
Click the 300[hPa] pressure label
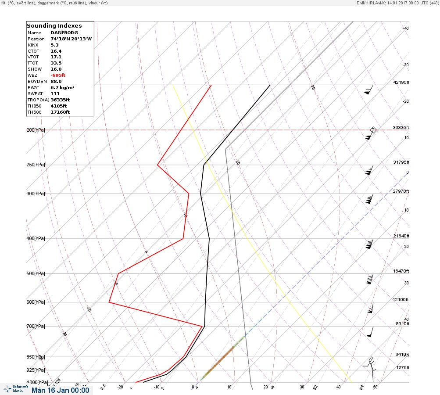click(x=36, y=194)
